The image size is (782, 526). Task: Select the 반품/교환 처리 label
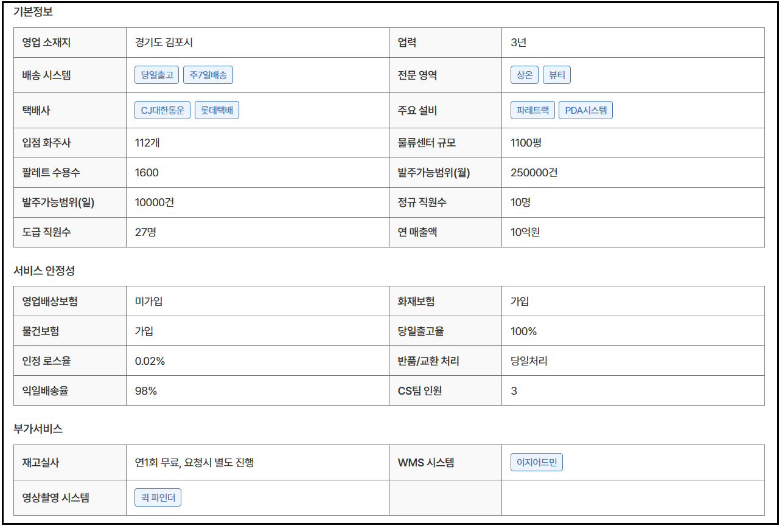[428, 361]
